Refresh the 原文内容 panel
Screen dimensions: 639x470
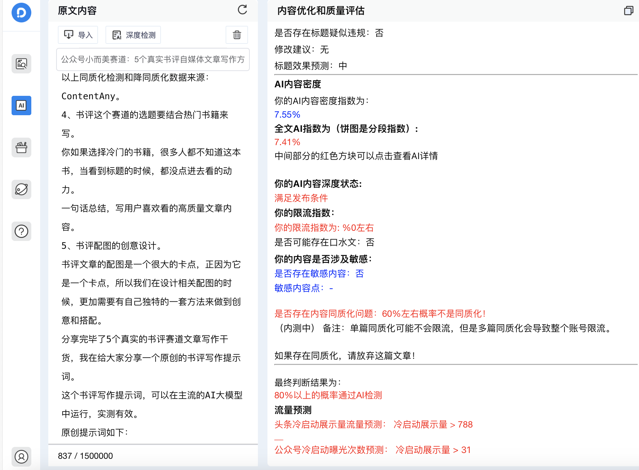tap(242, 10)
